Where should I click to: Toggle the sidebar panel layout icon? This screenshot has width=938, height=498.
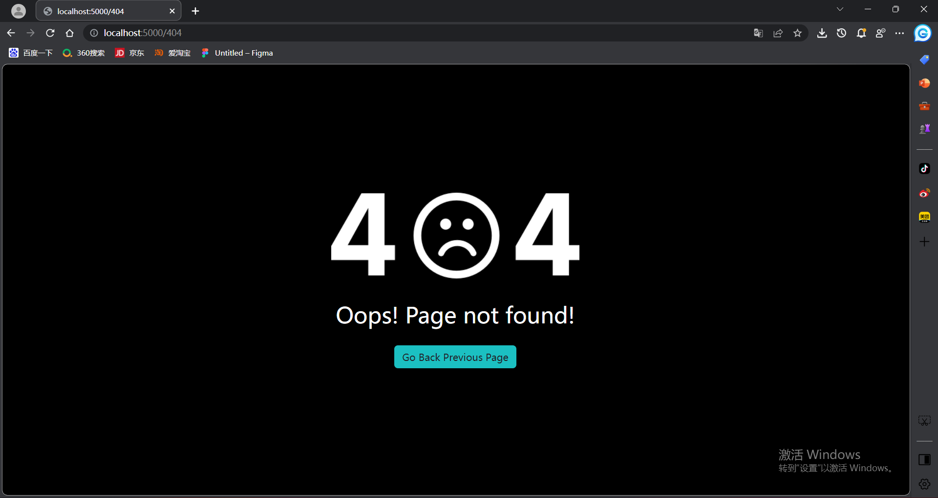[924, 459]
